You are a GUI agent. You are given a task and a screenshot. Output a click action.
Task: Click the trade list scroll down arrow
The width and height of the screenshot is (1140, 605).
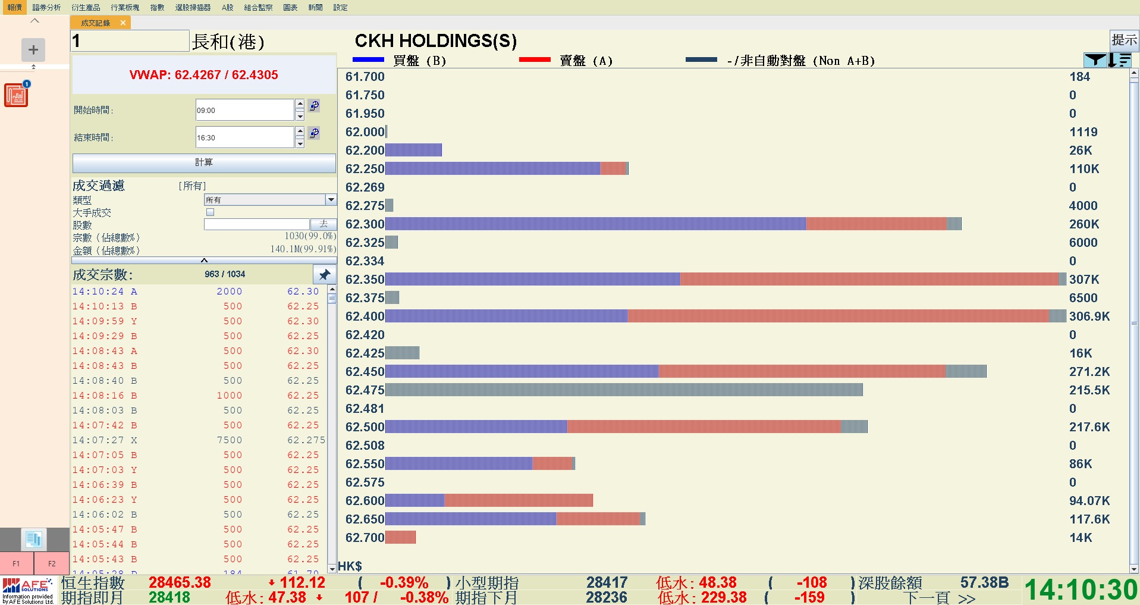click(332, 569)
